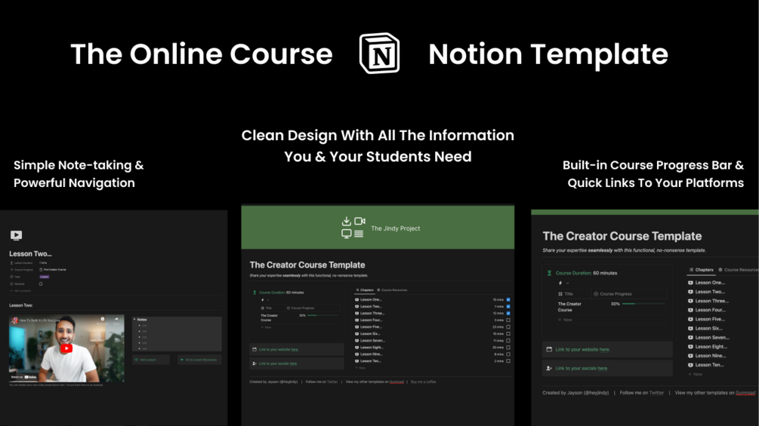
Task: Switch to the Chapters tab in right page
Action: pyautogui.click(x=701, y=270)
